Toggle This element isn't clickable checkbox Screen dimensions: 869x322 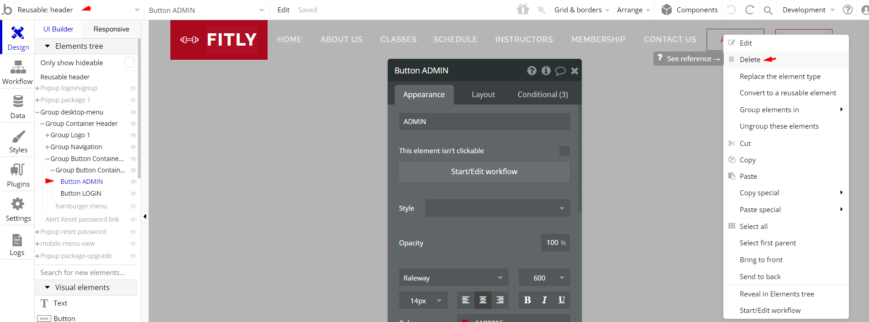(564, 151)
